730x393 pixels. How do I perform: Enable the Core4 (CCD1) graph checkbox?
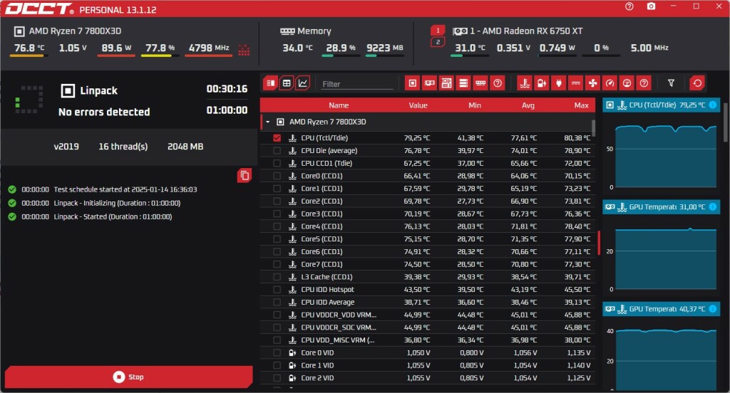277,226
